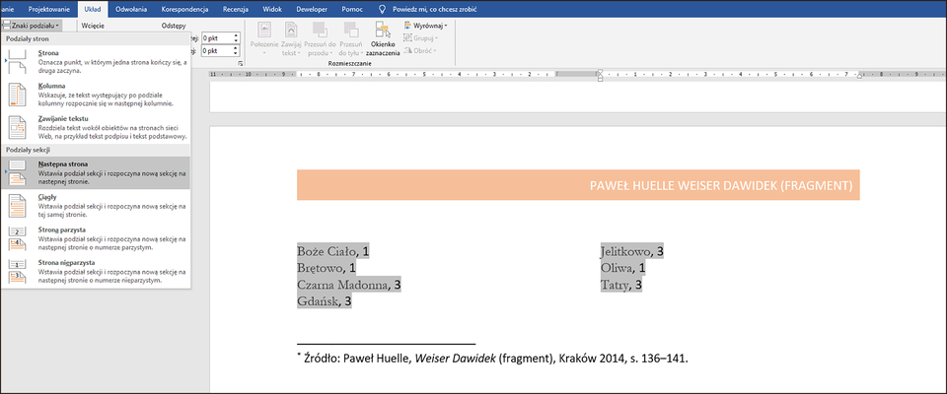
Task: Open the paragraph settings dialog launcher
Action: point(240,64)
